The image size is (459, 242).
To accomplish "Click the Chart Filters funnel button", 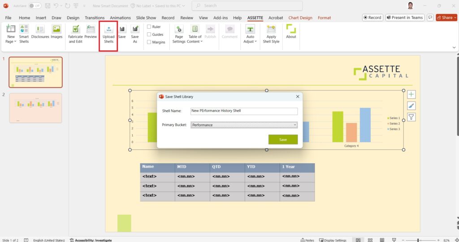I will tap(411, 117).
